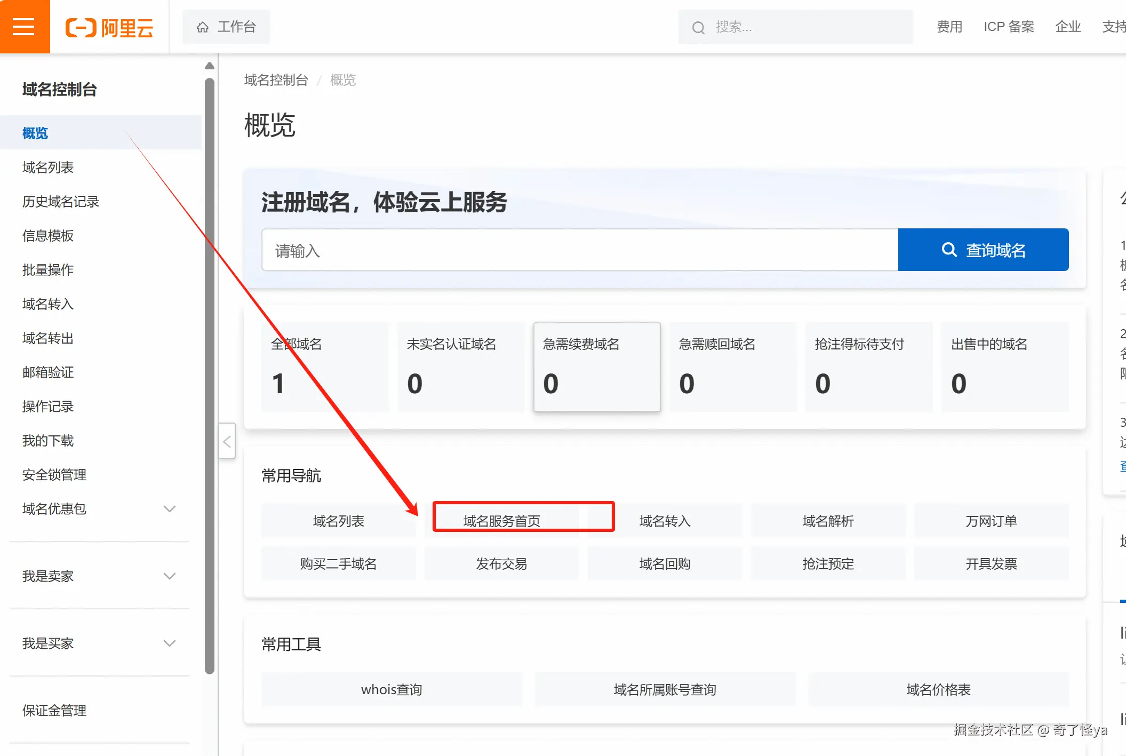The height and width of the screenshot is (756, 1126).
Task: Select 信息模板 sidebar item
Action: pyautogui.click(x=48, y=236)
